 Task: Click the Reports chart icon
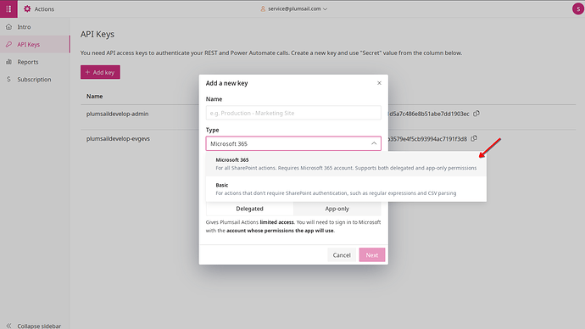tap(9, 62)
